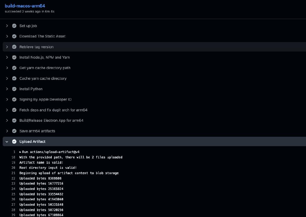306x217 pixels.
Task: Click the success icon beside Retrieve tag version
Action: coord(14,47)
